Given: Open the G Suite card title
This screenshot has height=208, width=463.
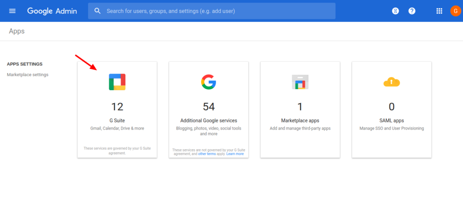Looking at the screenshot, I should tap(117, 121).
